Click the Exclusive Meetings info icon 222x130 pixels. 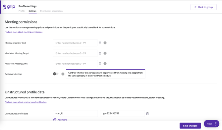pos(63,74)
